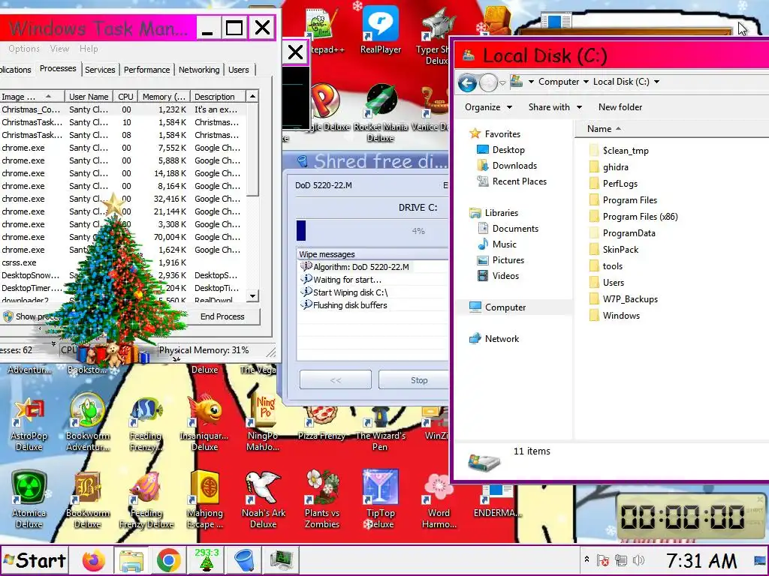Select Network in navigation pane
769x576 pixels.
click(x=501, y=338)
